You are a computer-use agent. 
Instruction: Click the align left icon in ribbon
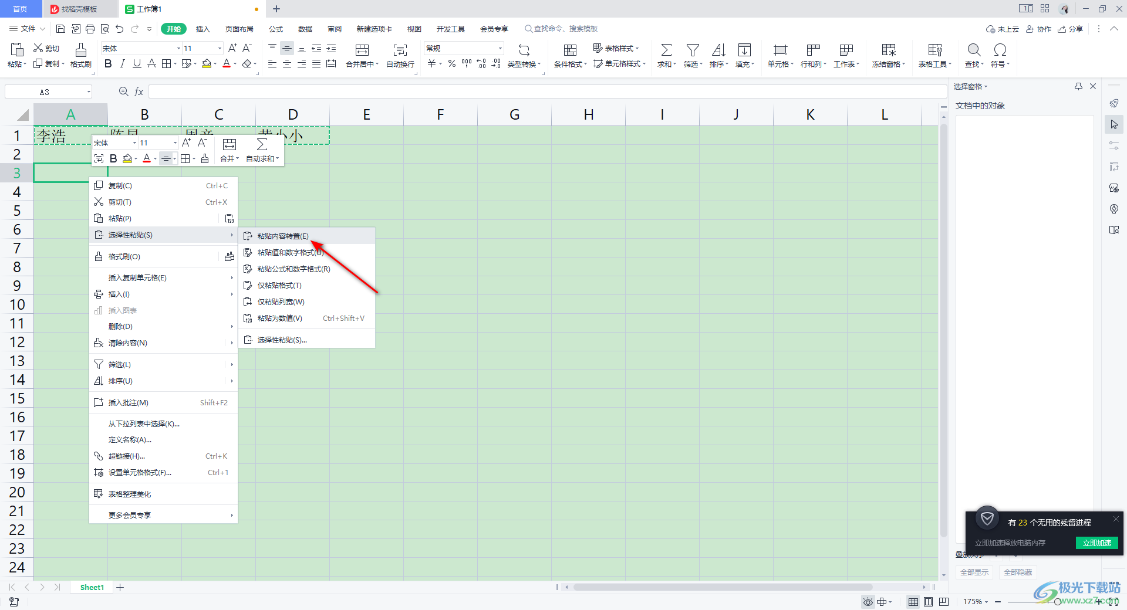272,63
